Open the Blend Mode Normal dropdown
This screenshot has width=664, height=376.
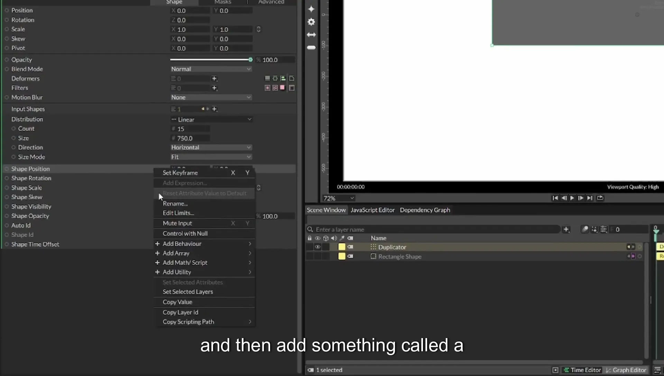click(x=211, y=69)
